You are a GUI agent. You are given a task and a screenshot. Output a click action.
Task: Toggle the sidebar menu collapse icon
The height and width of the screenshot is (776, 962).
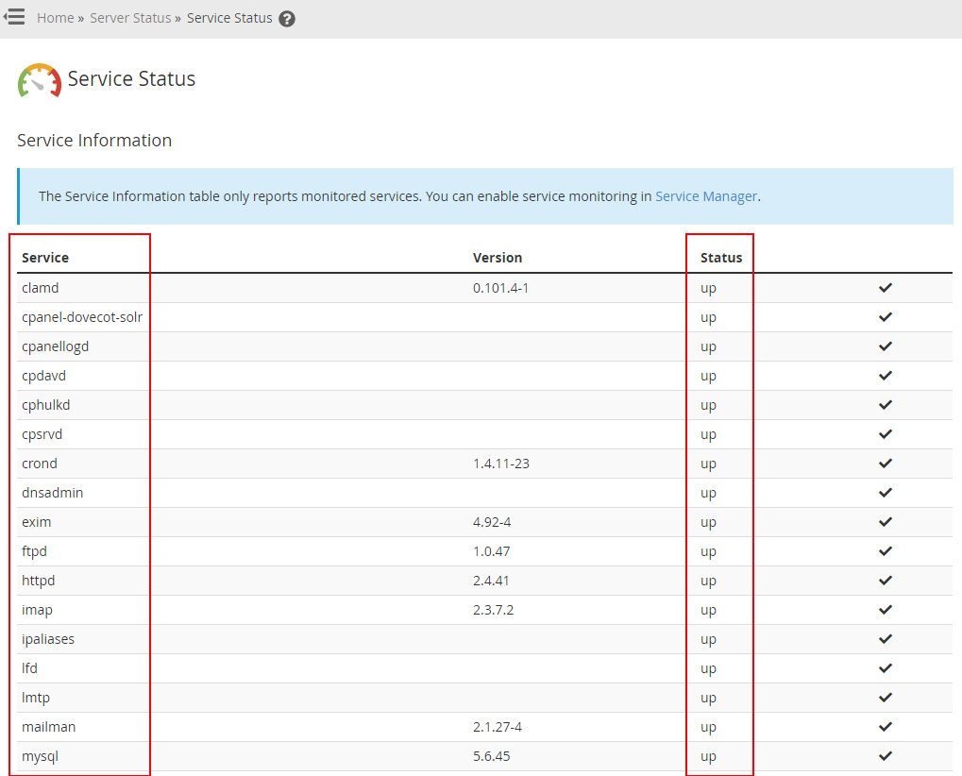14,17
